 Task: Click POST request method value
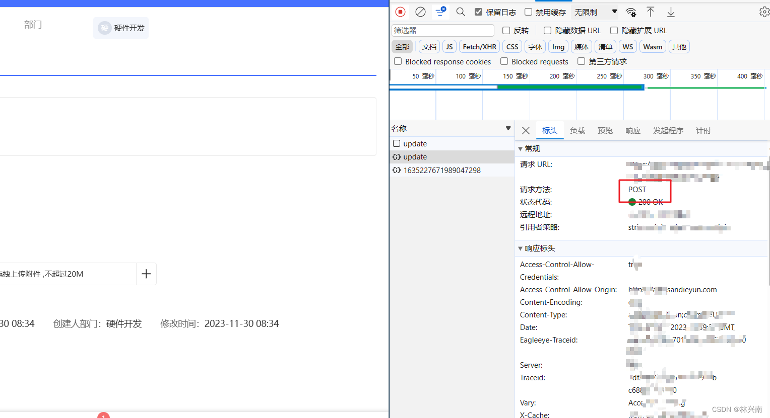pyautogui.click(x=637, y=190)
